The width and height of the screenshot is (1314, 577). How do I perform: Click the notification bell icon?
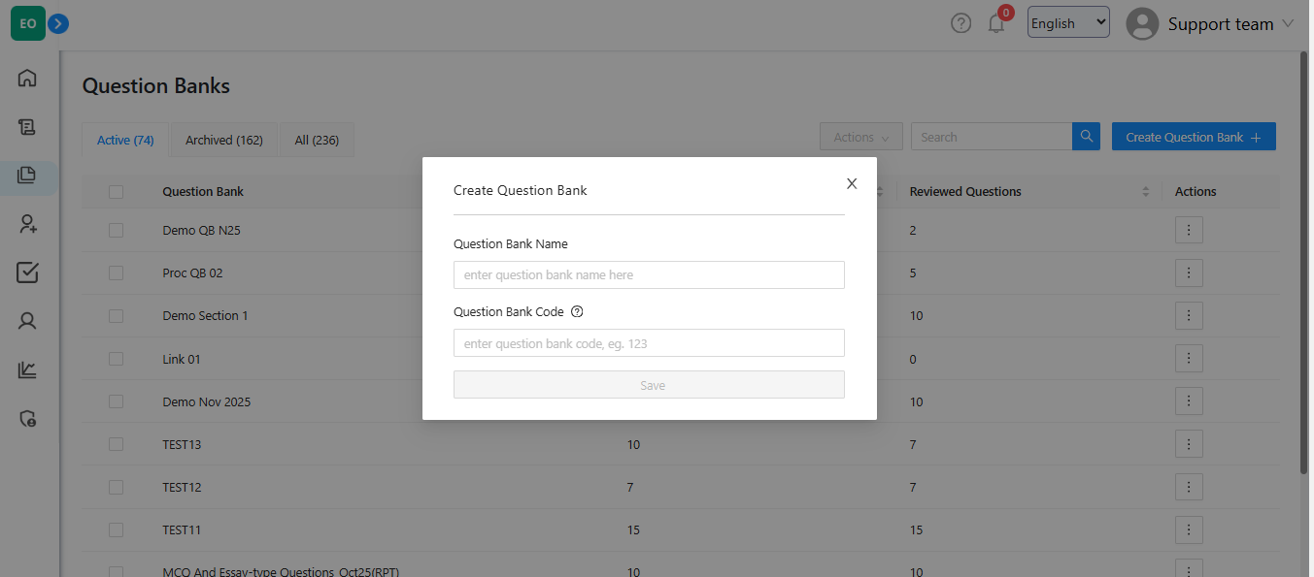coord(996,24)
